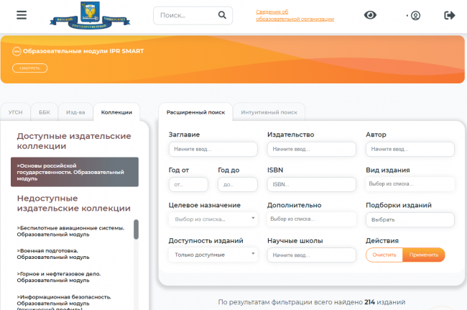Switch to the ББК tab

coord(45,112)
